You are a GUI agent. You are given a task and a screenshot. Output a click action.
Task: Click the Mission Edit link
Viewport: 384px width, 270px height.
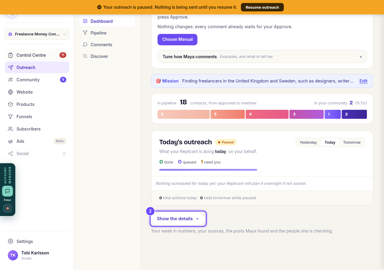point(363,81)
